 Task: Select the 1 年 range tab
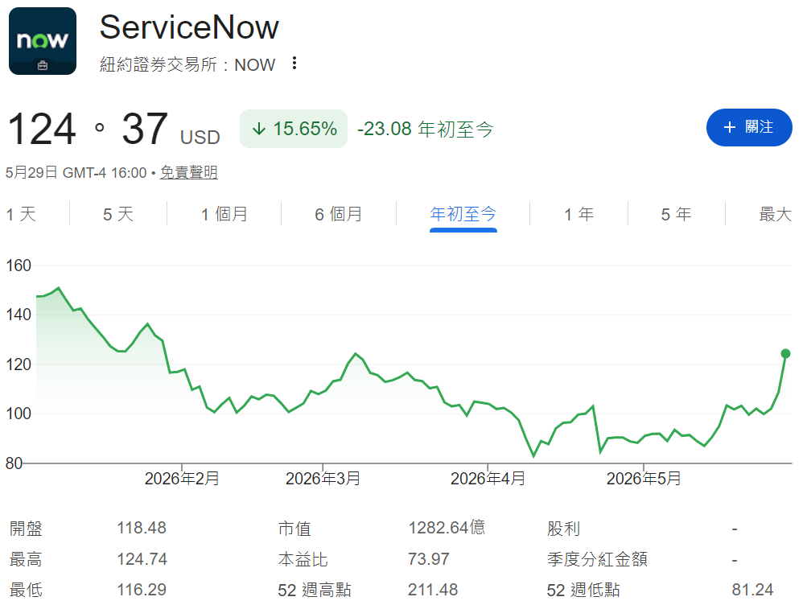579,214
